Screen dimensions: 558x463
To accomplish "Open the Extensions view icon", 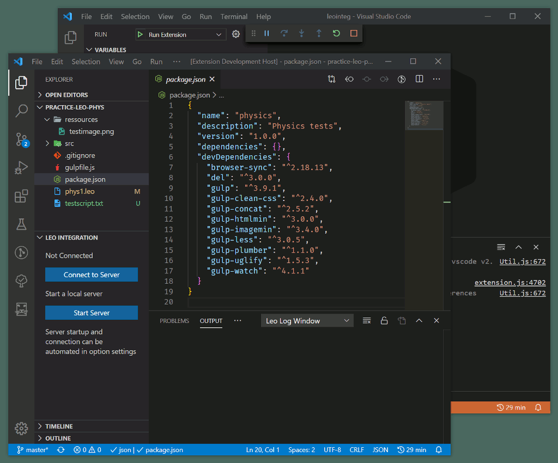I will pos(21,196).
